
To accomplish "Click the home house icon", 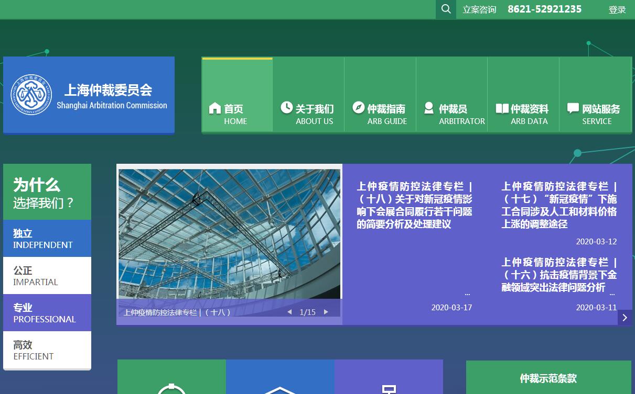I will pyautogui.click(x=215, y=108).
